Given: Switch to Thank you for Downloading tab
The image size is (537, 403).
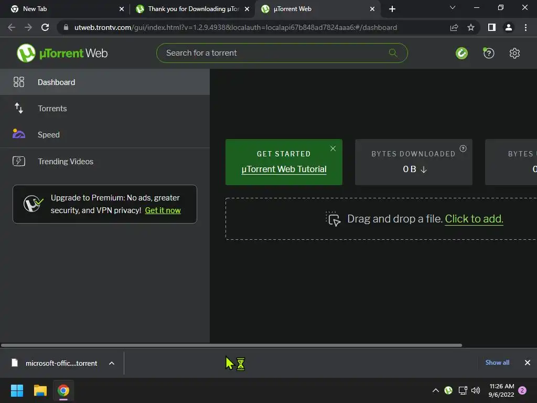Looking at the screenshot, I should tap(194, 9).
